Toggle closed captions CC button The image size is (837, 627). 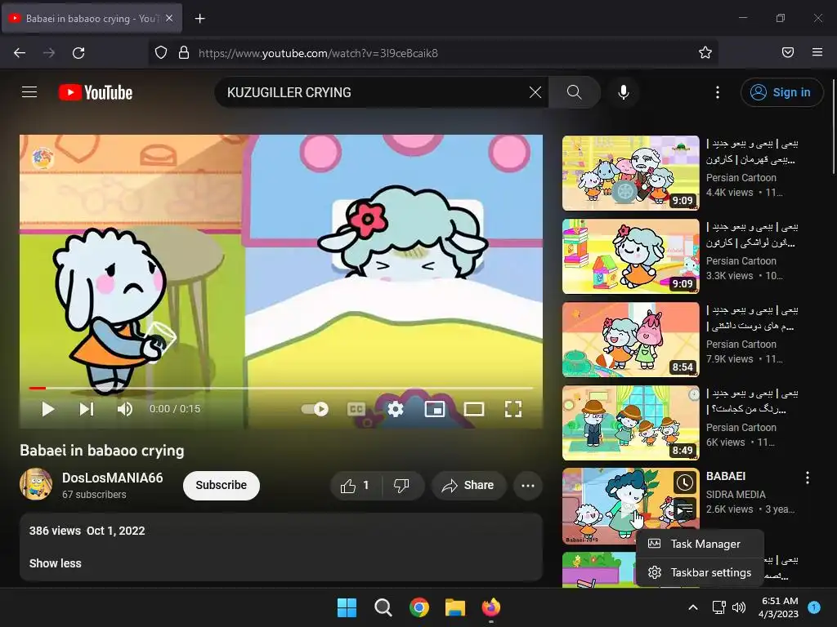(x=356, y=409)
